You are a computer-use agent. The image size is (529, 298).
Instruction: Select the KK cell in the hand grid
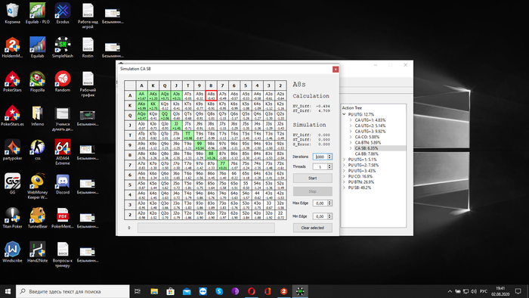[x=153, y=106]
